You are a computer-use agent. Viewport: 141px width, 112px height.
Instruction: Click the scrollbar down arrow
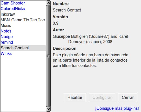[49, 109]
